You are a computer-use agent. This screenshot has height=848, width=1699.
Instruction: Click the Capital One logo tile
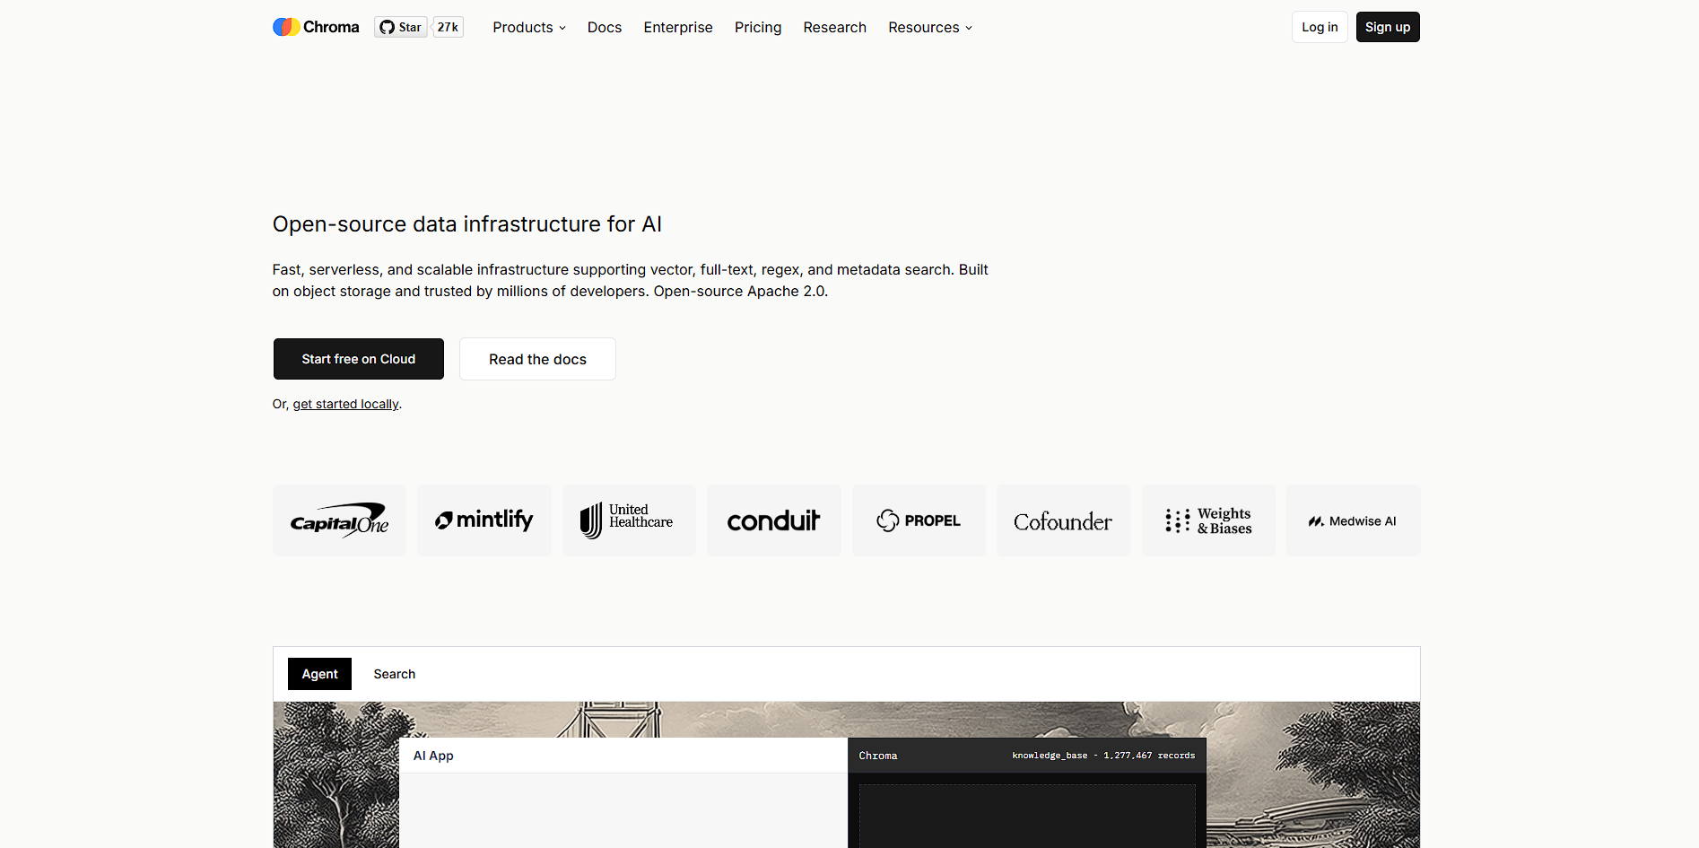[x=339, y=520]
